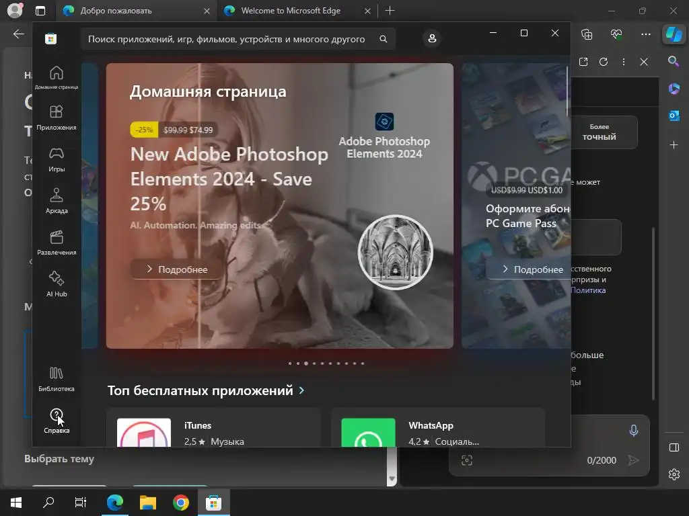This screenshot has width=689, height=516.
Task: Open Task View on taskbar
Action: click(x=81, y=502)
